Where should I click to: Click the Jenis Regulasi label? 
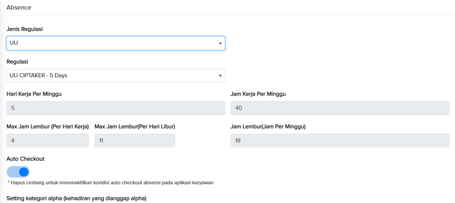pos(25,29)
